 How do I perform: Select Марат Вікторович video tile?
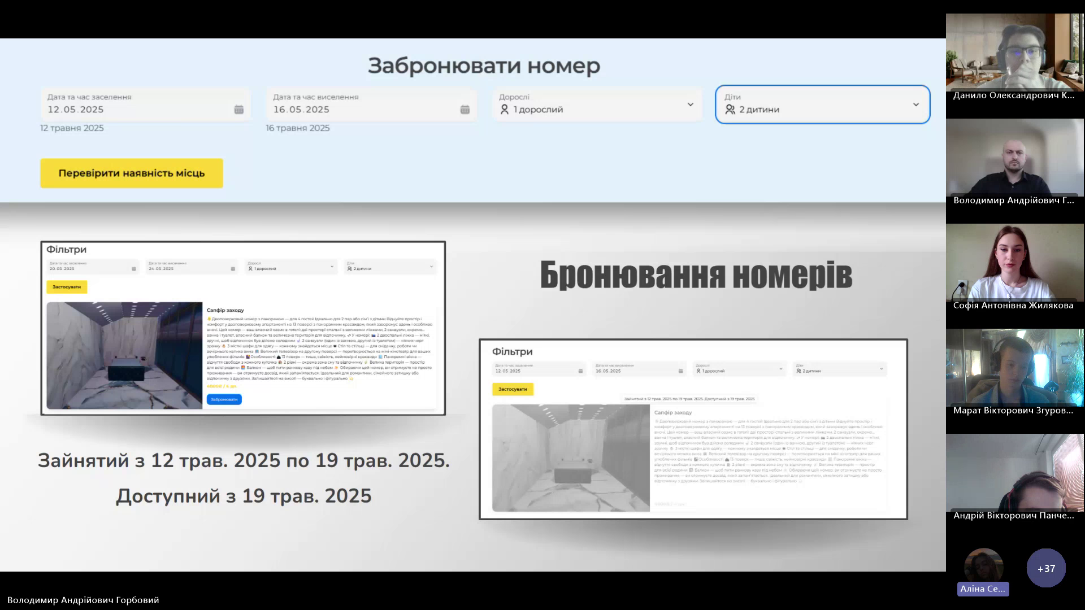point(1014,367)
